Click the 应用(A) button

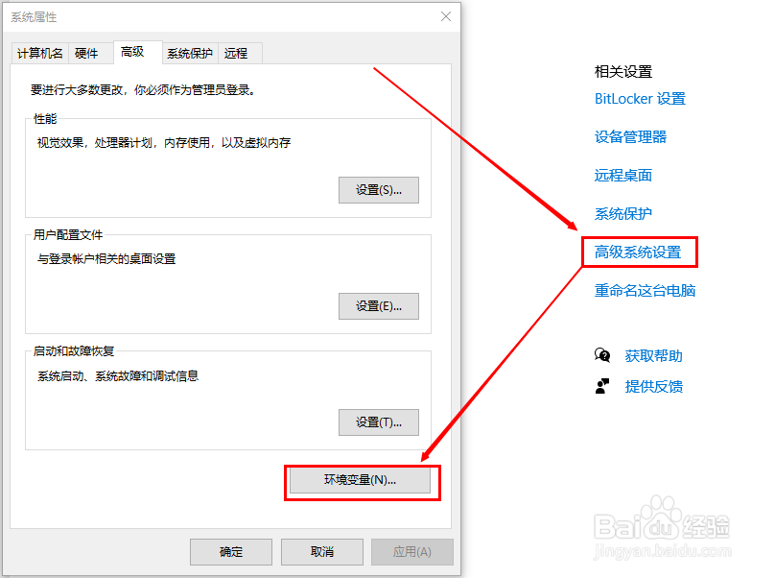tap(412, 551)
